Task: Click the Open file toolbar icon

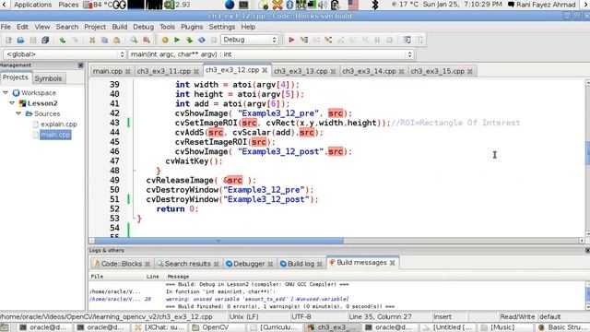Action: 20,40
